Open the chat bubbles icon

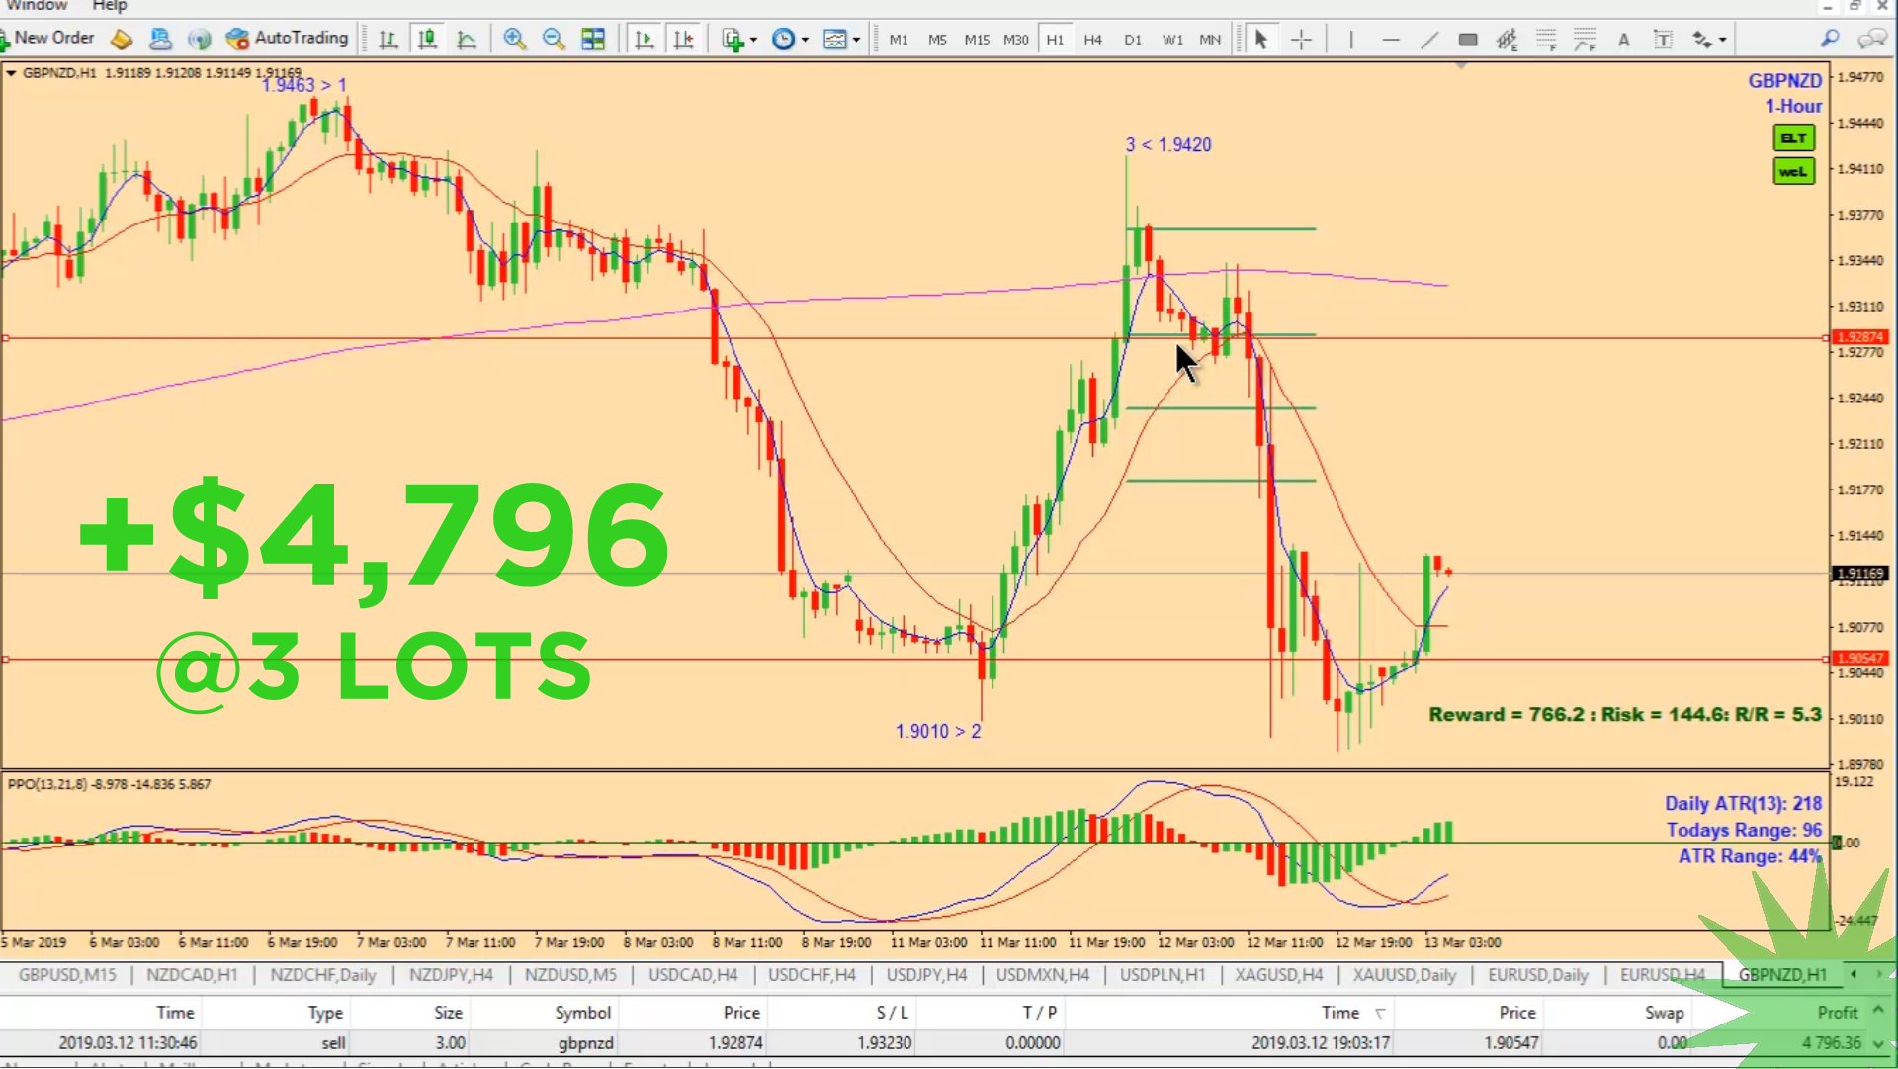coord(1872,39)
